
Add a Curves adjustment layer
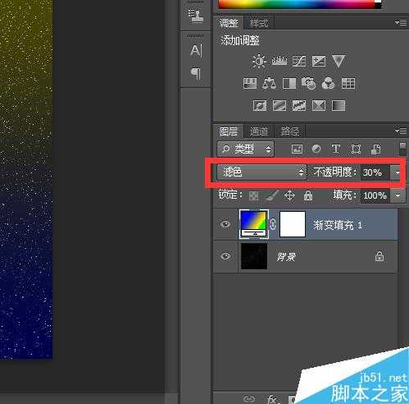[299, 61]
